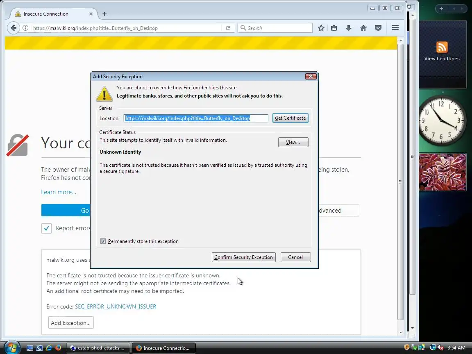Click the 'Unknown Identity' heading text
Image resolution: width=472 pixels, height=354 pixels.
pyautogui.click(x=120, y=152)
